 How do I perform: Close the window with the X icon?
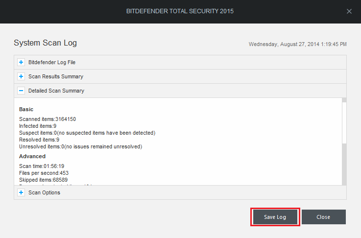tap(349, 11)
